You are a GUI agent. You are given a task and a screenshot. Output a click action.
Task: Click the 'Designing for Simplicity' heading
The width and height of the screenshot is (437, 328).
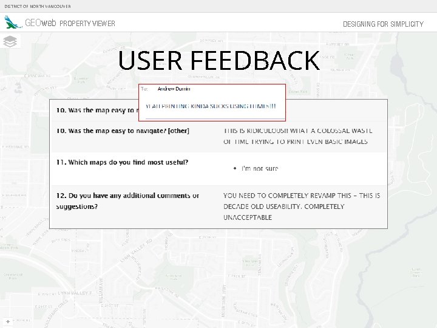[x=383, y=24]
